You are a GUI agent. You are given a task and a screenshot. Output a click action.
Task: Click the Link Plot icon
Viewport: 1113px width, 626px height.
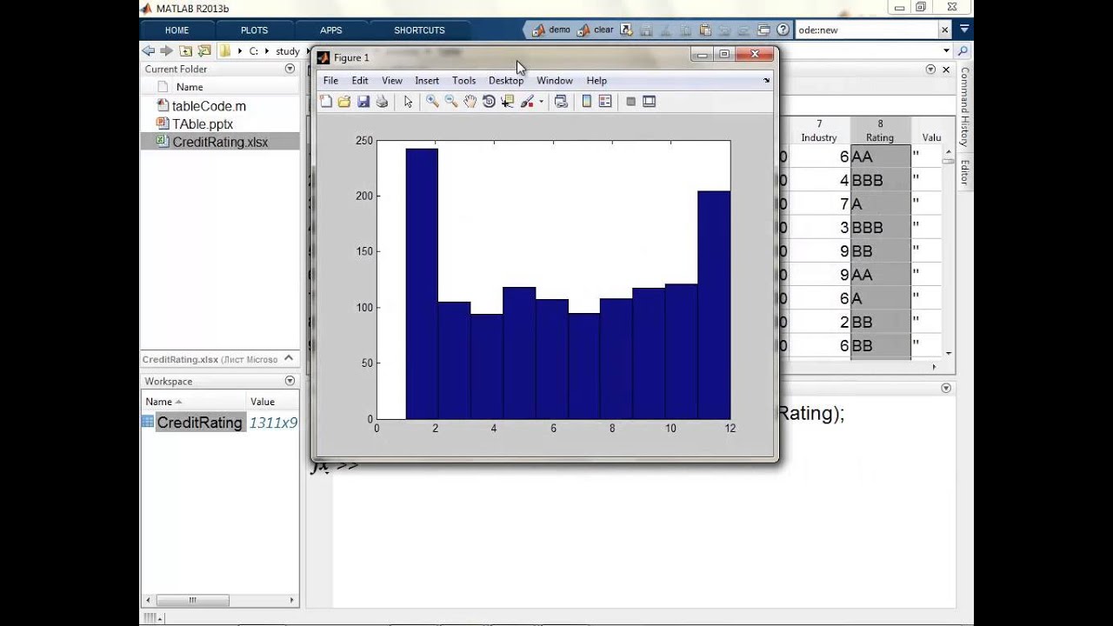coord(561,102)
